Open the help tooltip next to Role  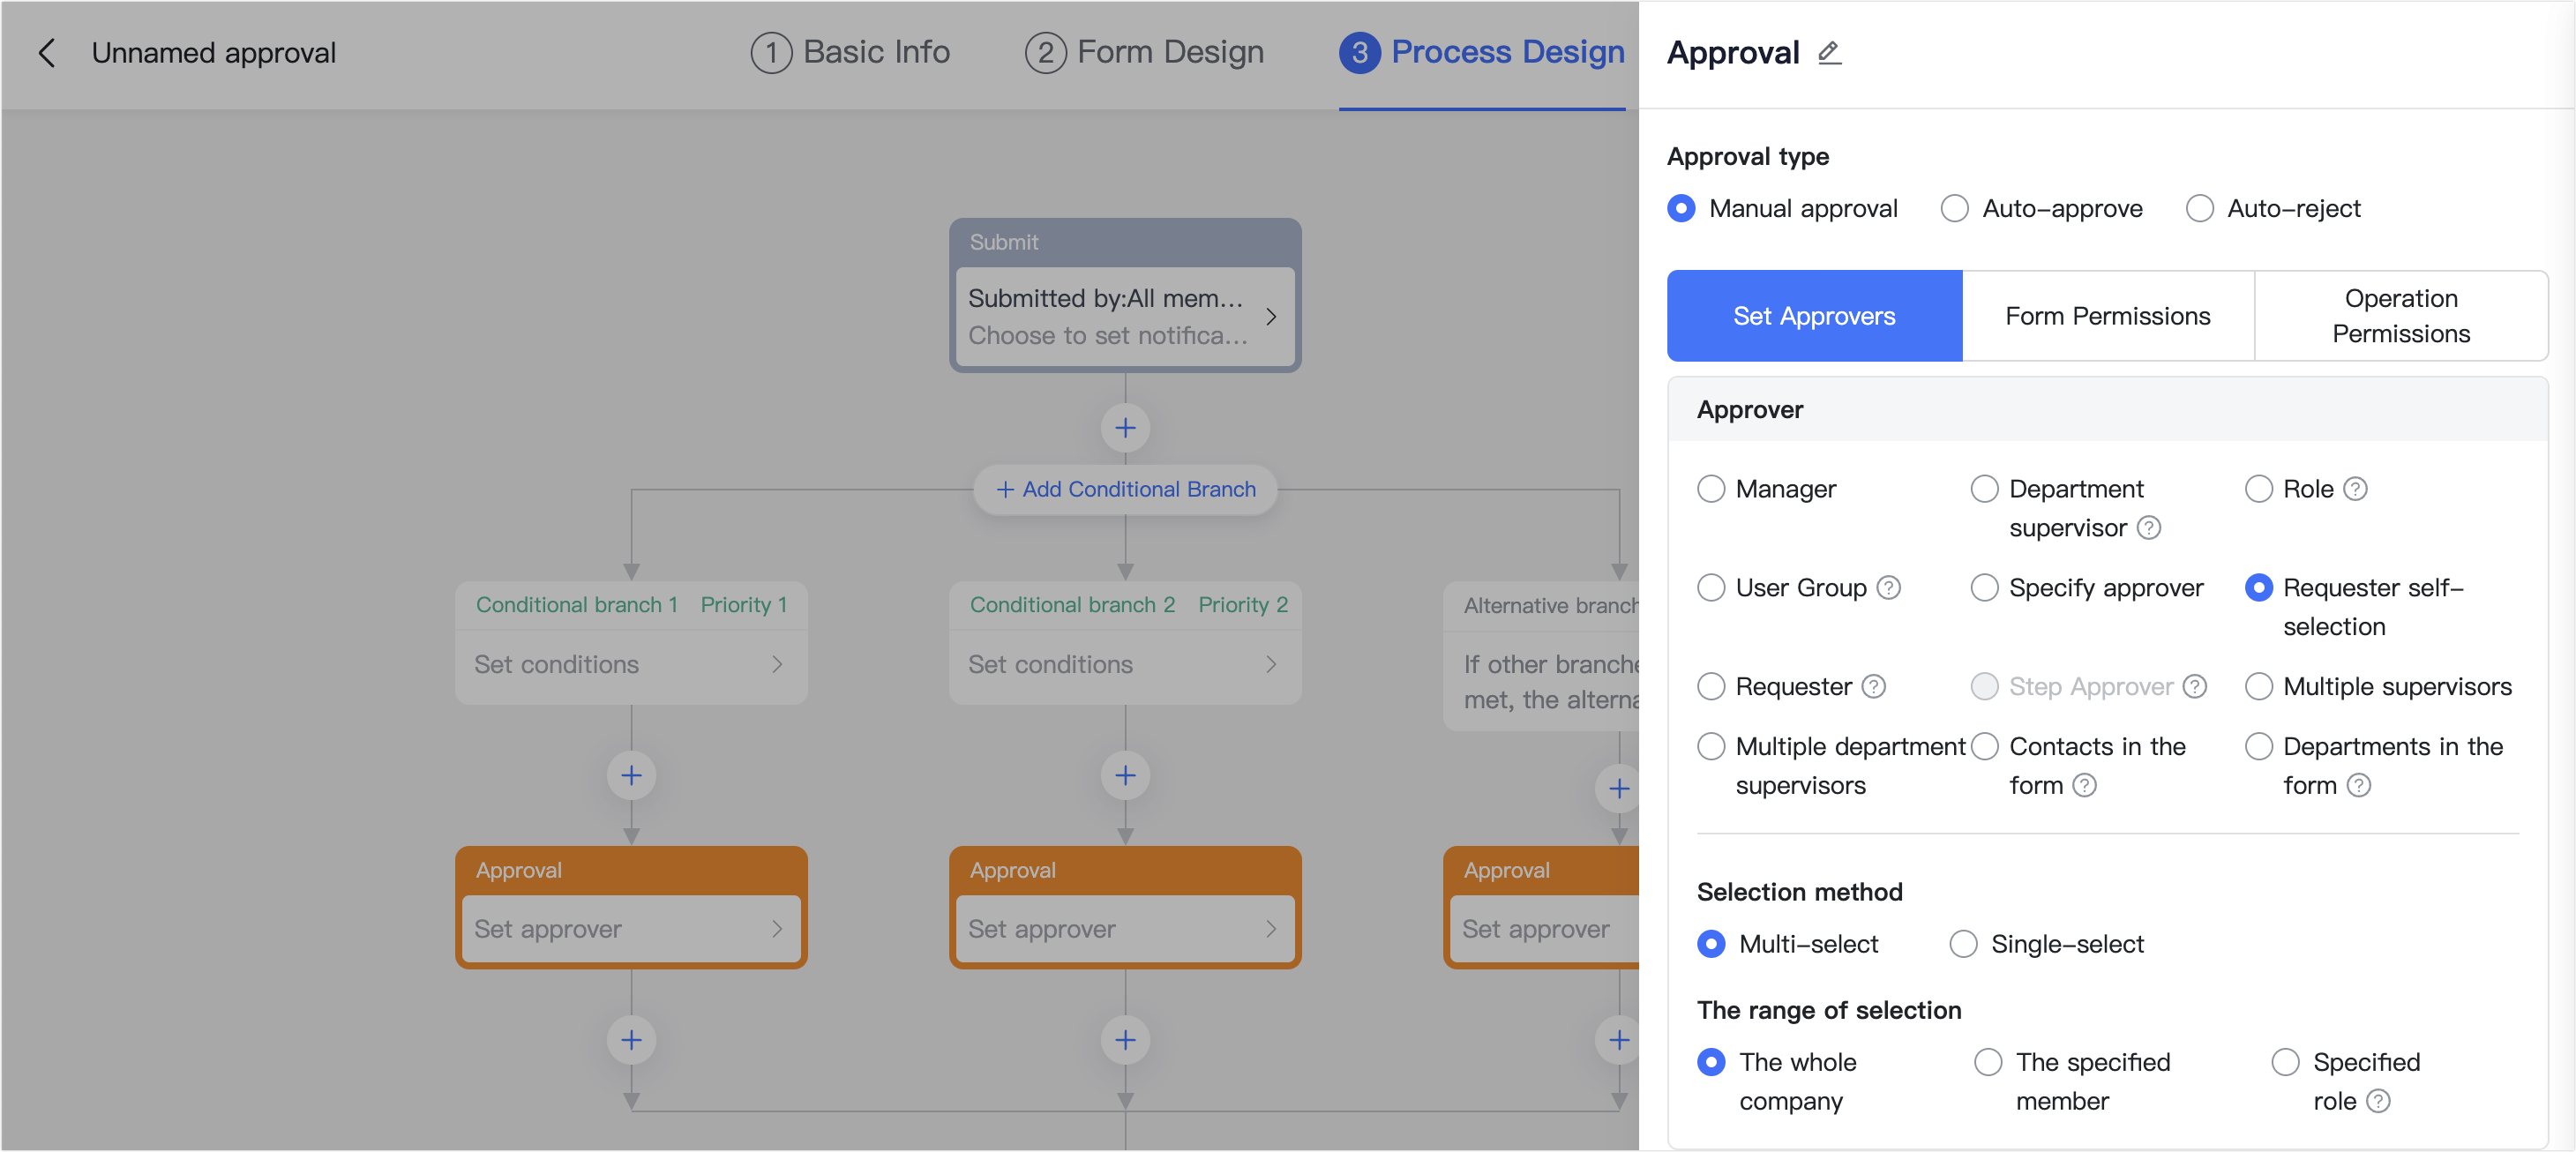point(2356,489)
